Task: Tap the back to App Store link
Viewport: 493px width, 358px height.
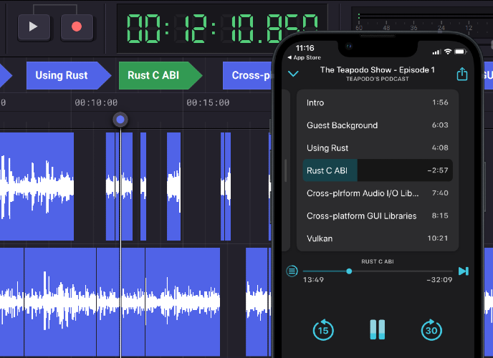Action: (x=304, y=57)
